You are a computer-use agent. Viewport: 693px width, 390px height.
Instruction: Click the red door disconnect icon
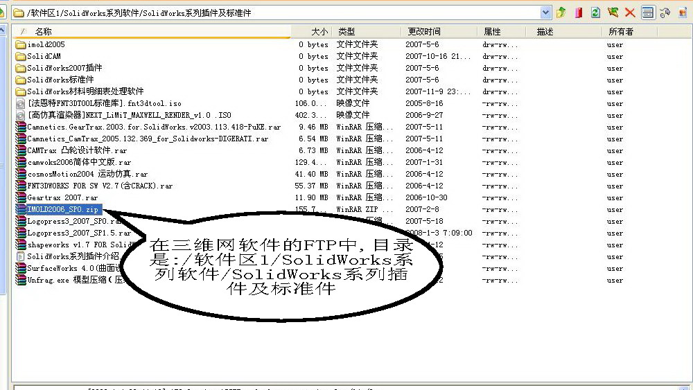coord(579,12)
